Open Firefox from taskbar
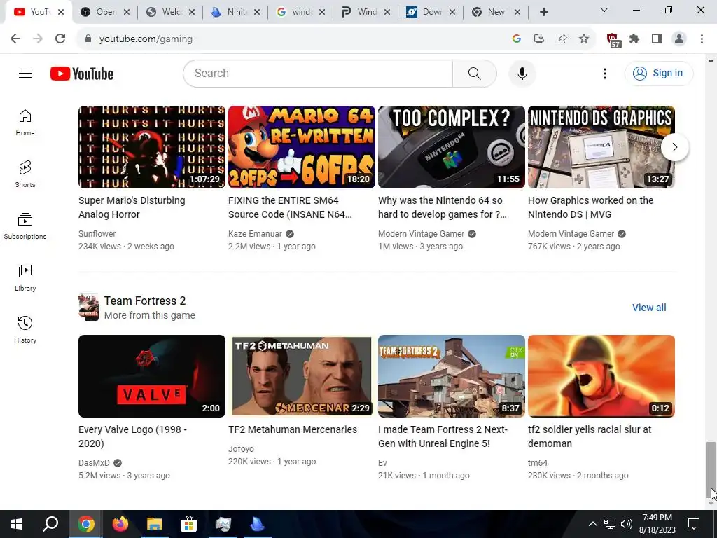This screenshot has height=538, width=717. [x=120, y=524]
